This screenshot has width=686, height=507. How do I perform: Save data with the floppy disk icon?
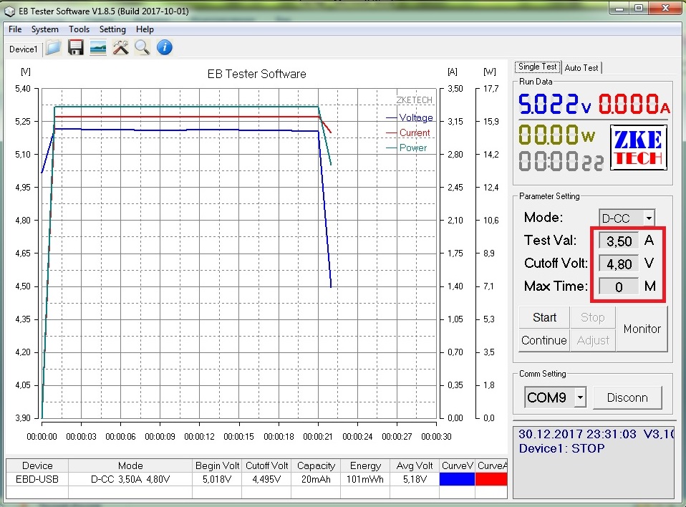[76, 47]
